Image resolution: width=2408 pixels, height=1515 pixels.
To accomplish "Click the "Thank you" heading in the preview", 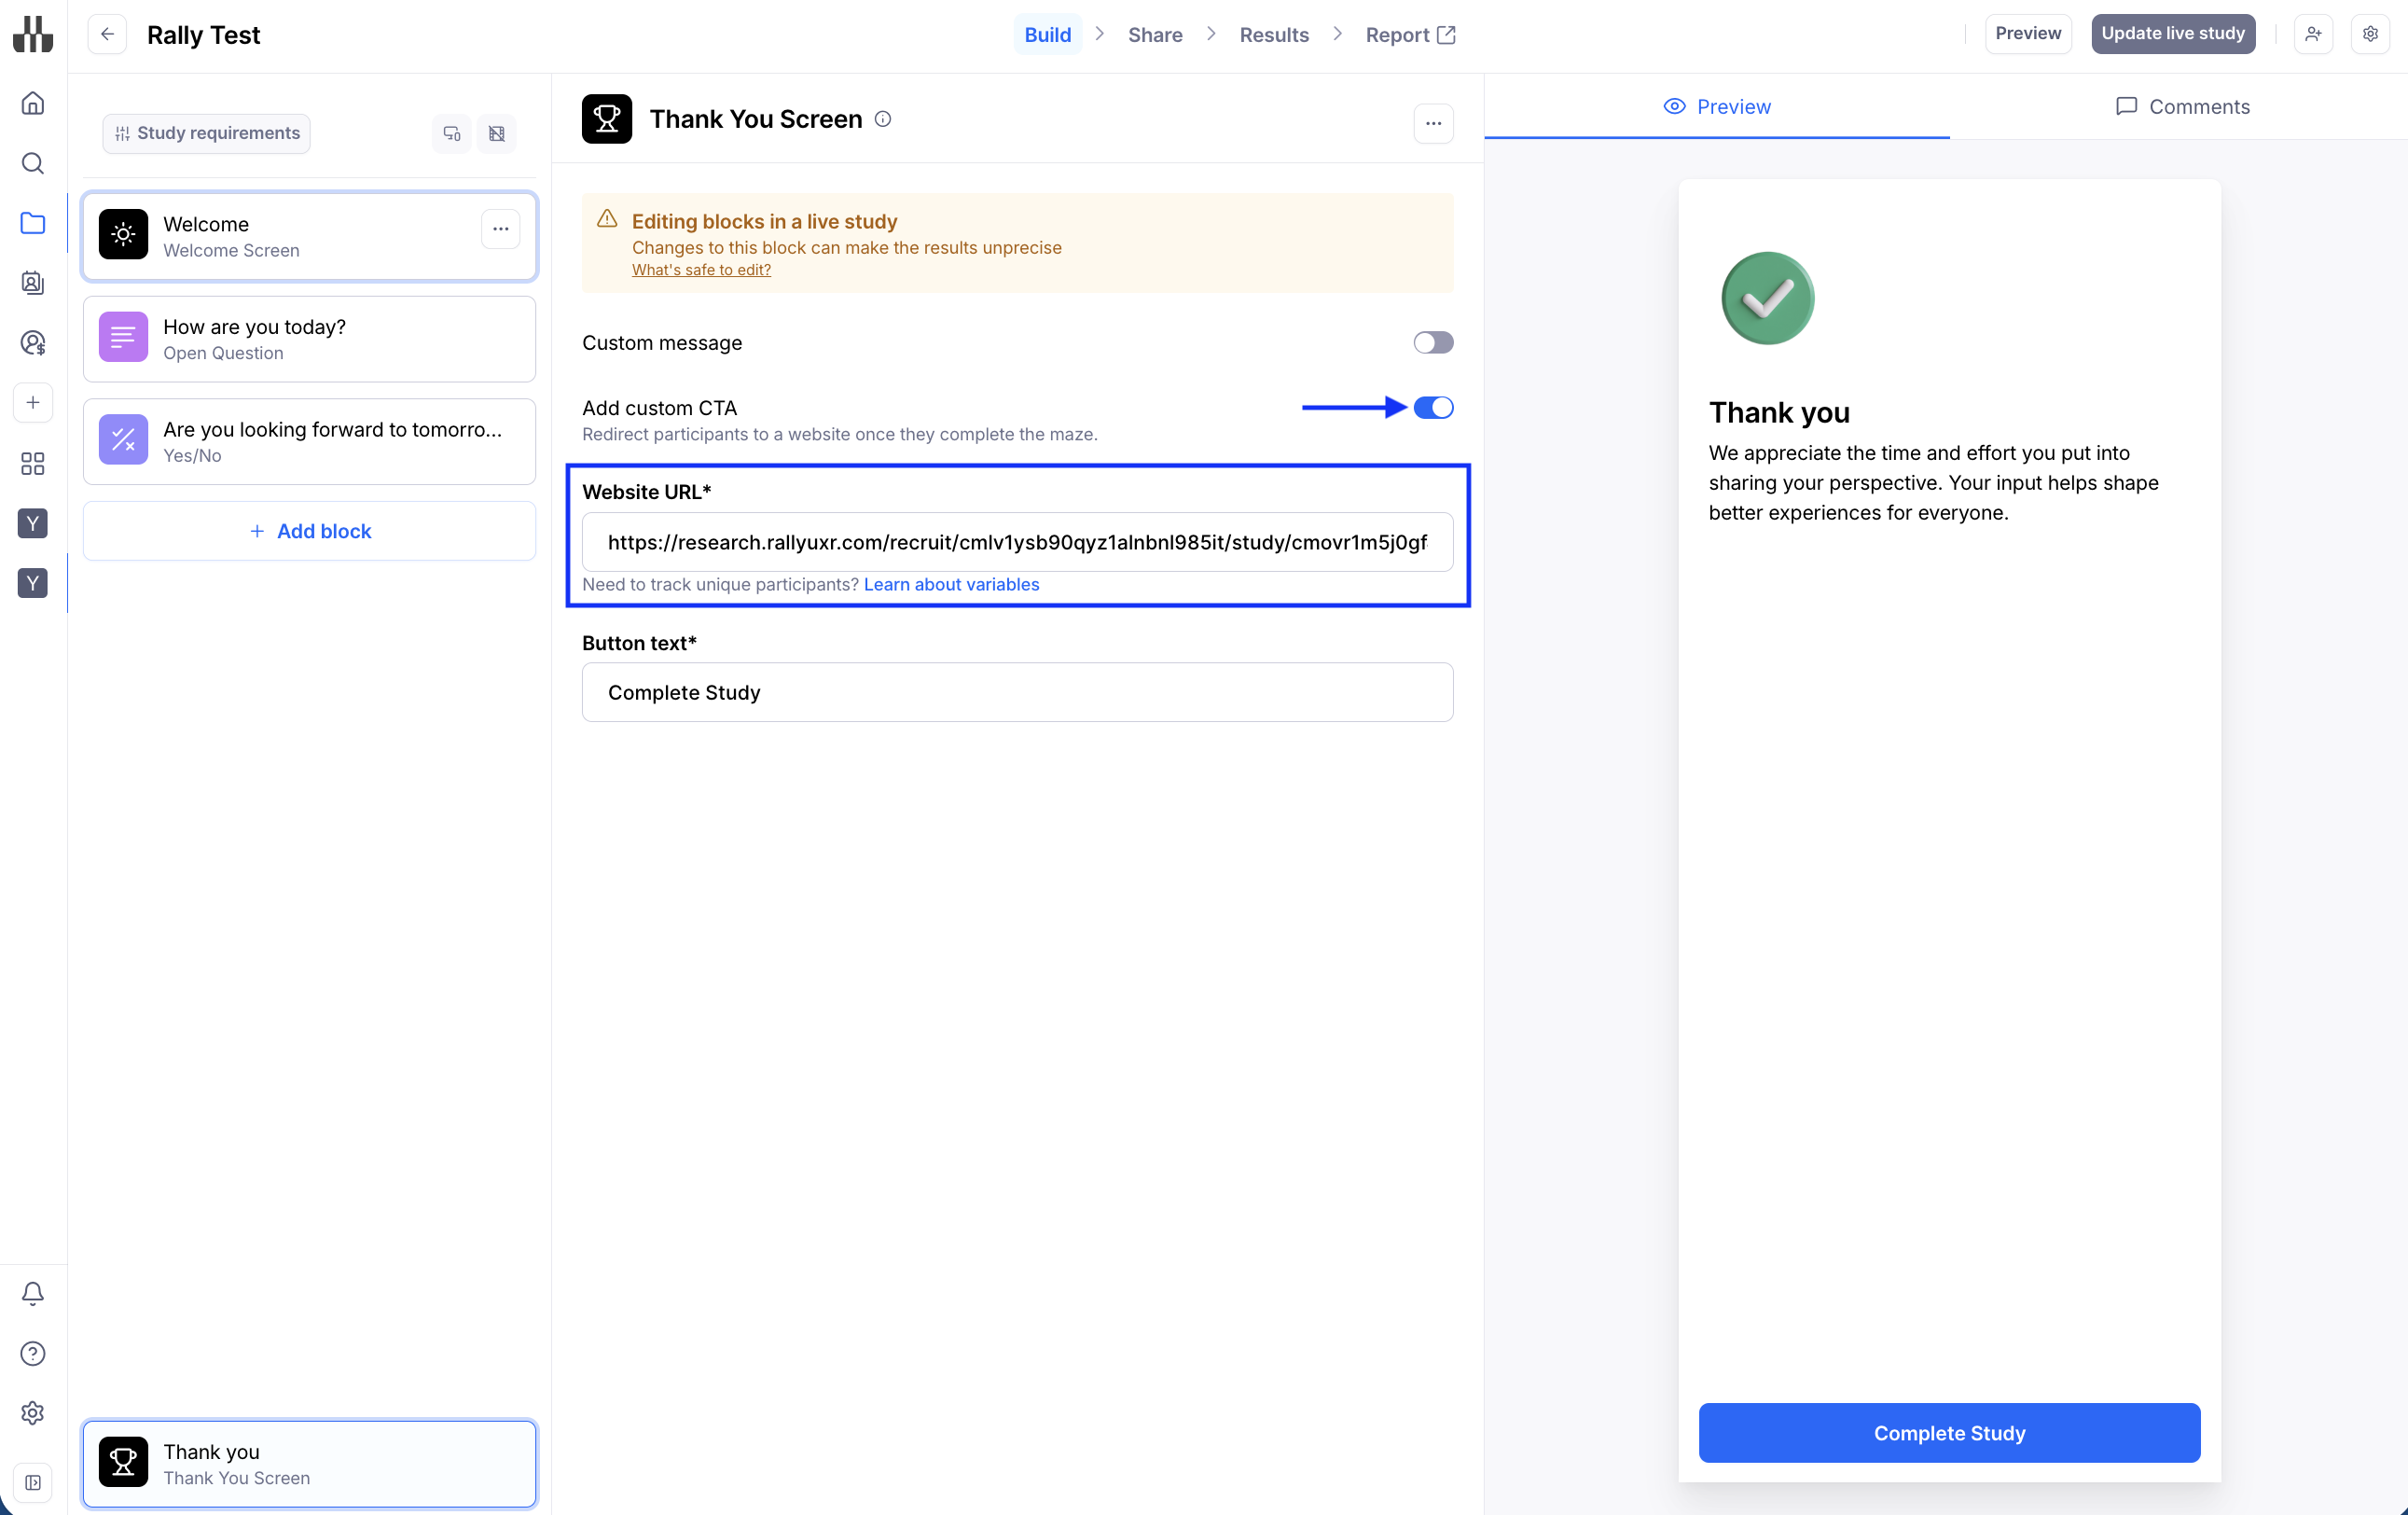I will click(x=1779, y=412).
